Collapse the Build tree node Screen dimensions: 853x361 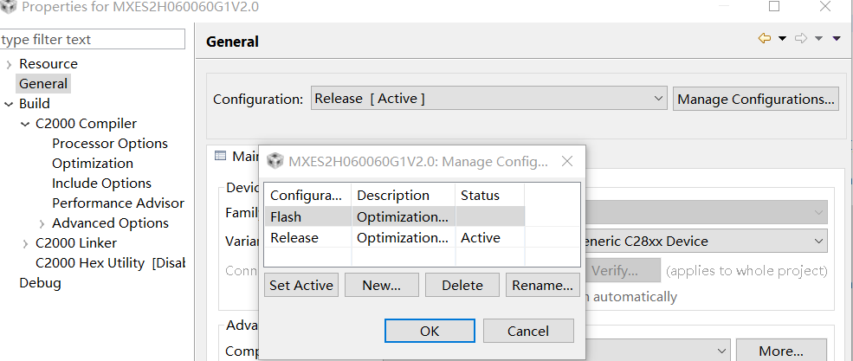pyautogui.click(x=9, y=104)
